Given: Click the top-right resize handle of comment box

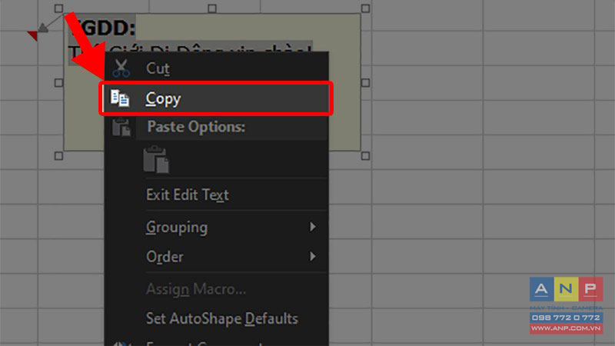Looking at the screenshot, I should point(365,8).
